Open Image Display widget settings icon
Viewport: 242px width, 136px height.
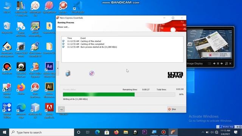pyautogui.click(x=226, y=63)
